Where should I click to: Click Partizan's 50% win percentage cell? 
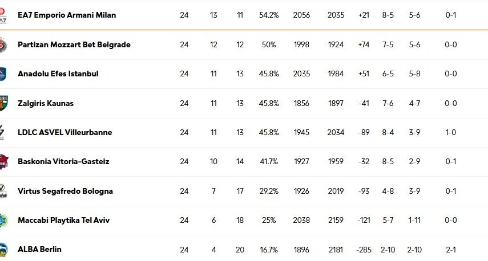click(269, 44)
